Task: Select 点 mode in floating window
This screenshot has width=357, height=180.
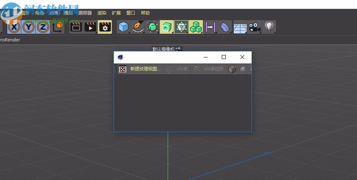Action: 237,69
